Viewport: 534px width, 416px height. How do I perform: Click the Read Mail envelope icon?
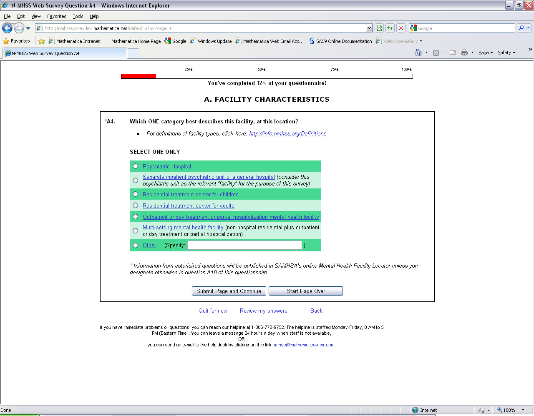[453, 53]
